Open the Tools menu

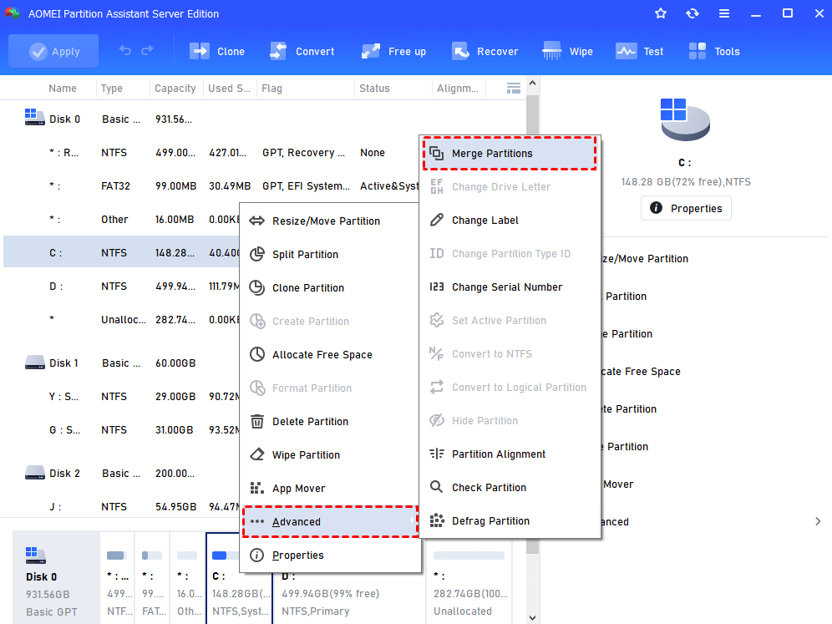pyautogui.click(x=713, y=52)
